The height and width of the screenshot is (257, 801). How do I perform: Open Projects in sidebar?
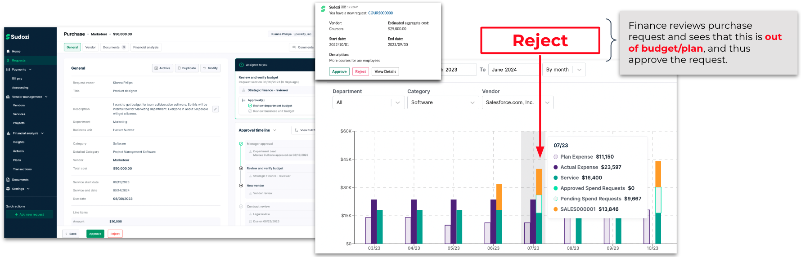pos(18,123)
